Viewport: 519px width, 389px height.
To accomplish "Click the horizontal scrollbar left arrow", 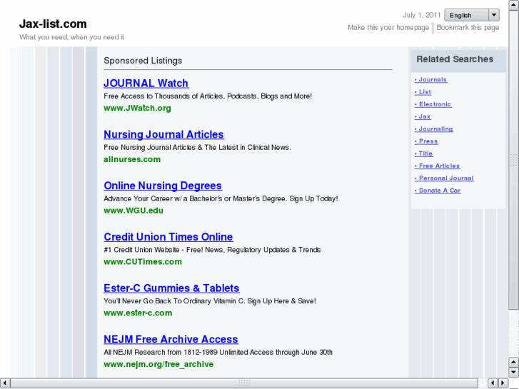I will (4, 383).
